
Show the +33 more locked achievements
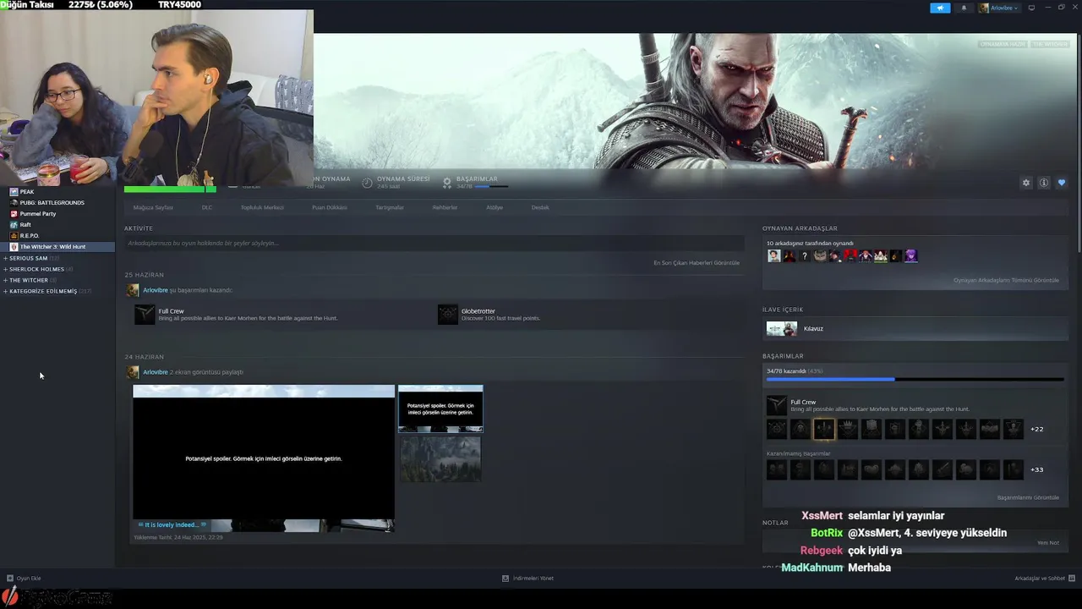click(1036, 469)
